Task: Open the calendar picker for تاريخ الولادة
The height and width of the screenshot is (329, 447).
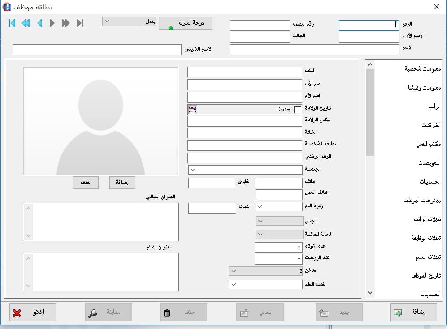Action: click(193, 109)
